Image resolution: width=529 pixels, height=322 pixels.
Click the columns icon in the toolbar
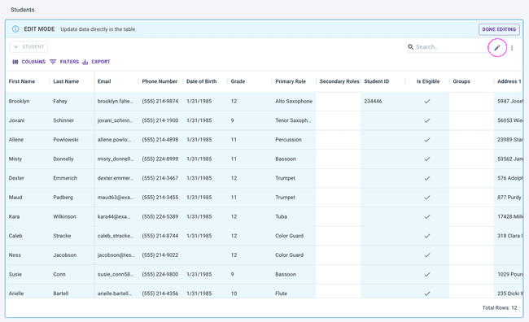[x=15, y=62]
